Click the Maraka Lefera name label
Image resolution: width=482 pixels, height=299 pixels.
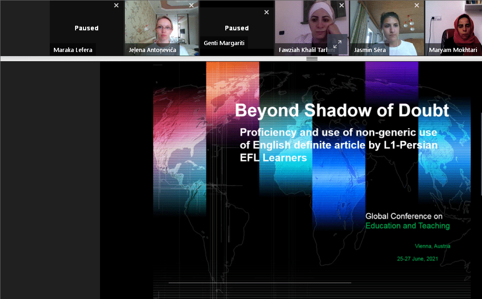(x=73, y=50)
